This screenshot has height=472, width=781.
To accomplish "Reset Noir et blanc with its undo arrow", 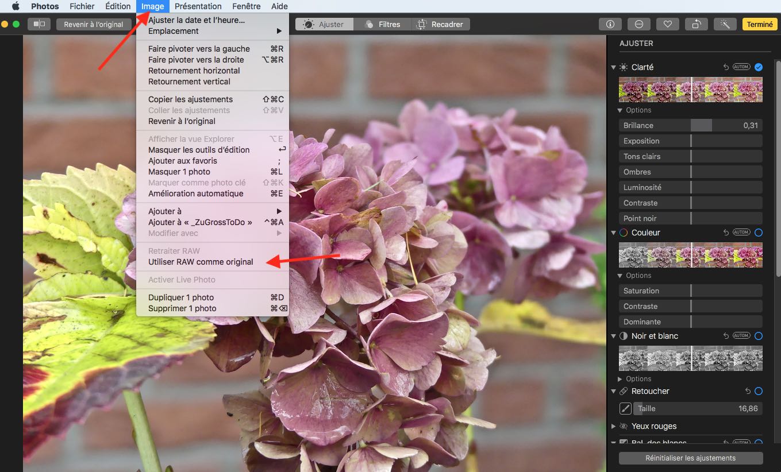I will point(726,336).
